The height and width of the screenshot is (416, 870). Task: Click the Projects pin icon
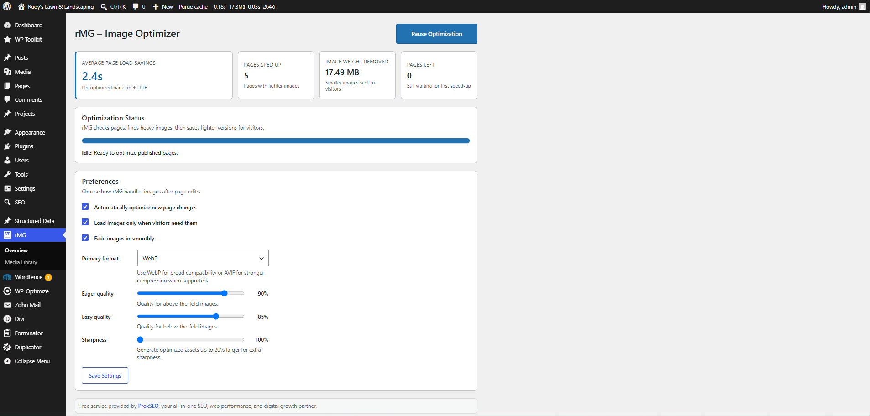(7, 114)
